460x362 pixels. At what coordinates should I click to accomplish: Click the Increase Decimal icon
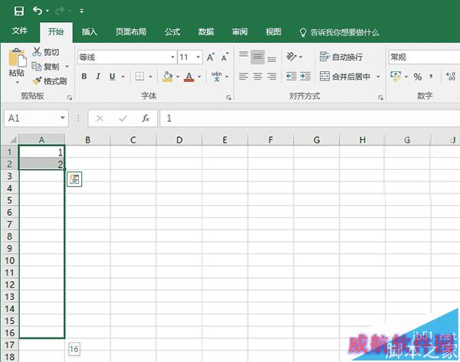451,77
